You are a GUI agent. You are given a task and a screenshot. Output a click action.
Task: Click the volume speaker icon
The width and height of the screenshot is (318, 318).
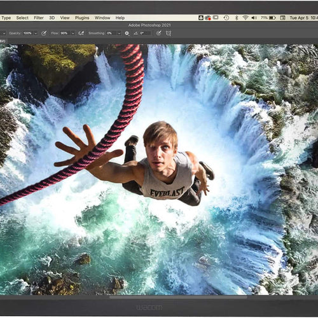[x=254, y=18]
